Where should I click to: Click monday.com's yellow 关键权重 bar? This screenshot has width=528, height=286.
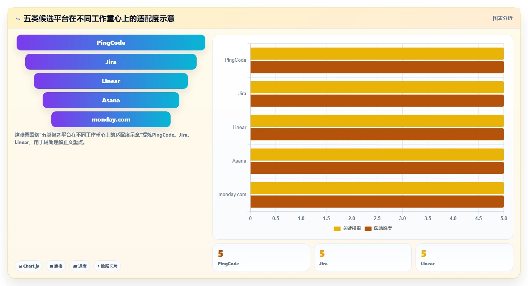tap(377, 188)
